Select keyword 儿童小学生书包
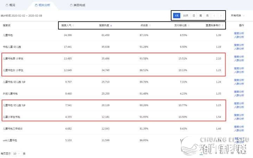Viewport: 253px width, 158px height. tap(12, 117)
